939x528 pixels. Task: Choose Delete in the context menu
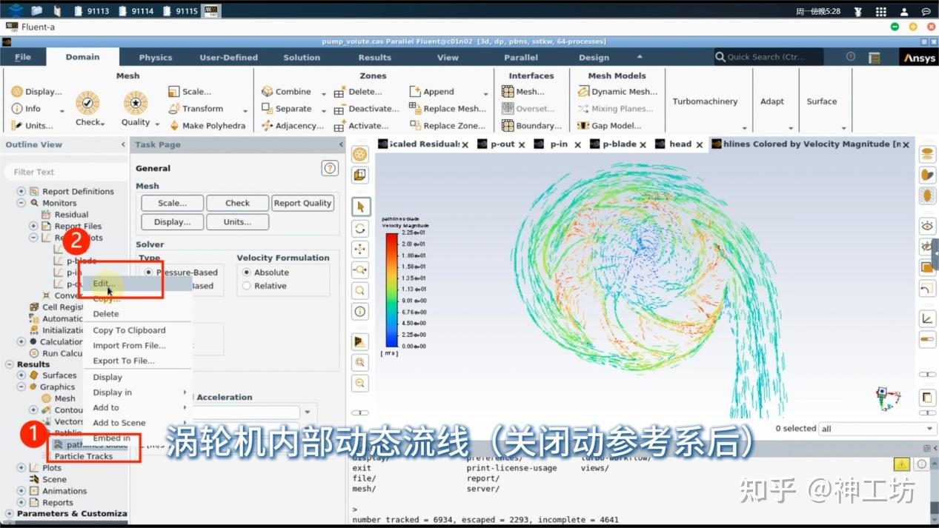[x=106, y=314]
